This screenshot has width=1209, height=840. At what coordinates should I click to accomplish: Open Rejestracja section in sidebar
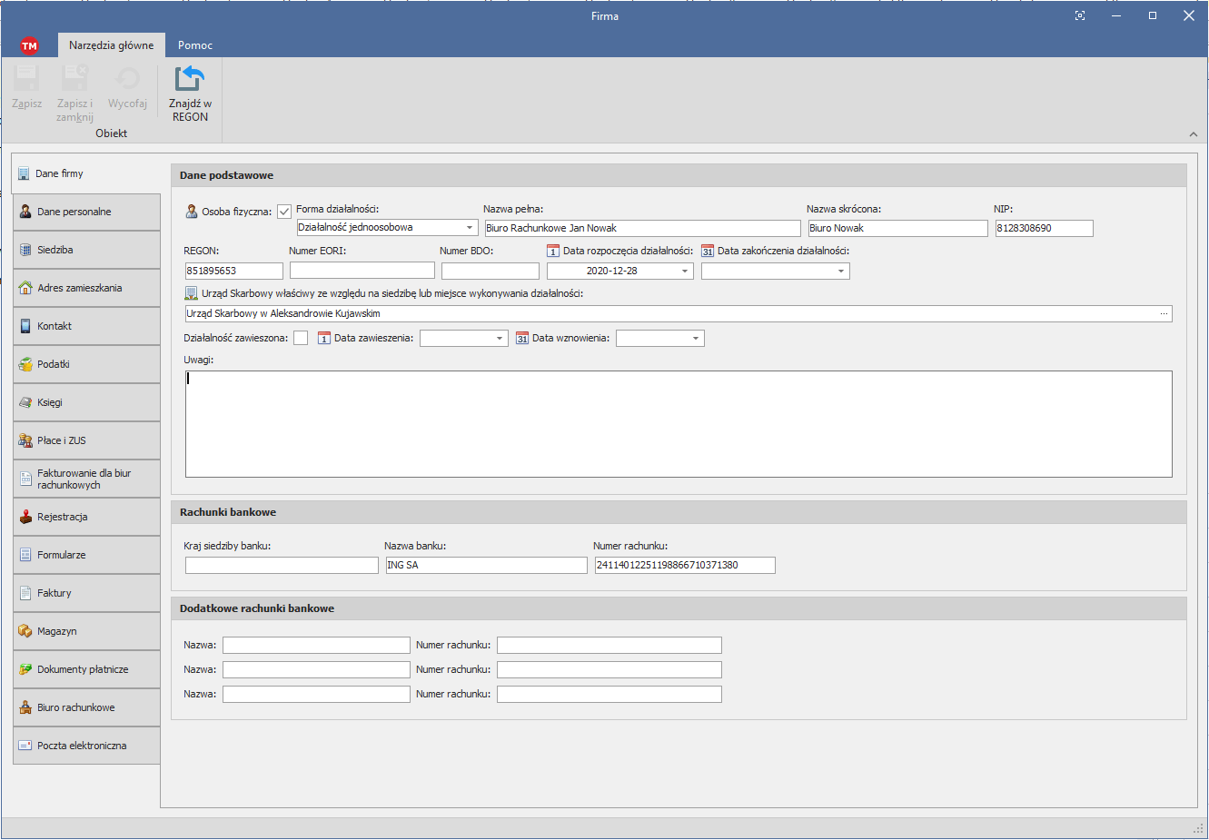86,517
